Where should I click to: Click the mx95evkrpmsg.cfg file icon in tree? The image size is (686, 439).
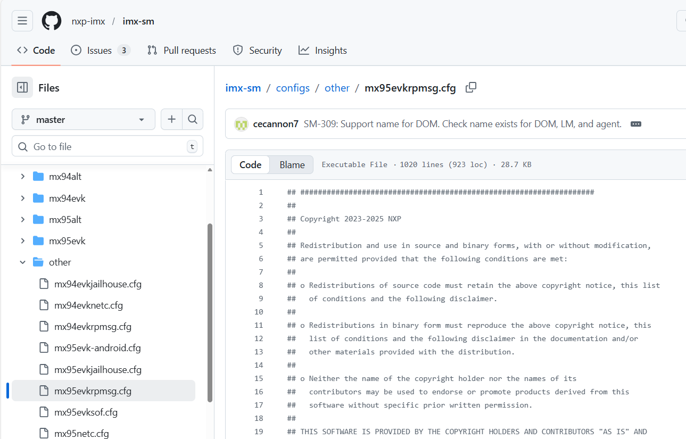(x=44, y=391)
